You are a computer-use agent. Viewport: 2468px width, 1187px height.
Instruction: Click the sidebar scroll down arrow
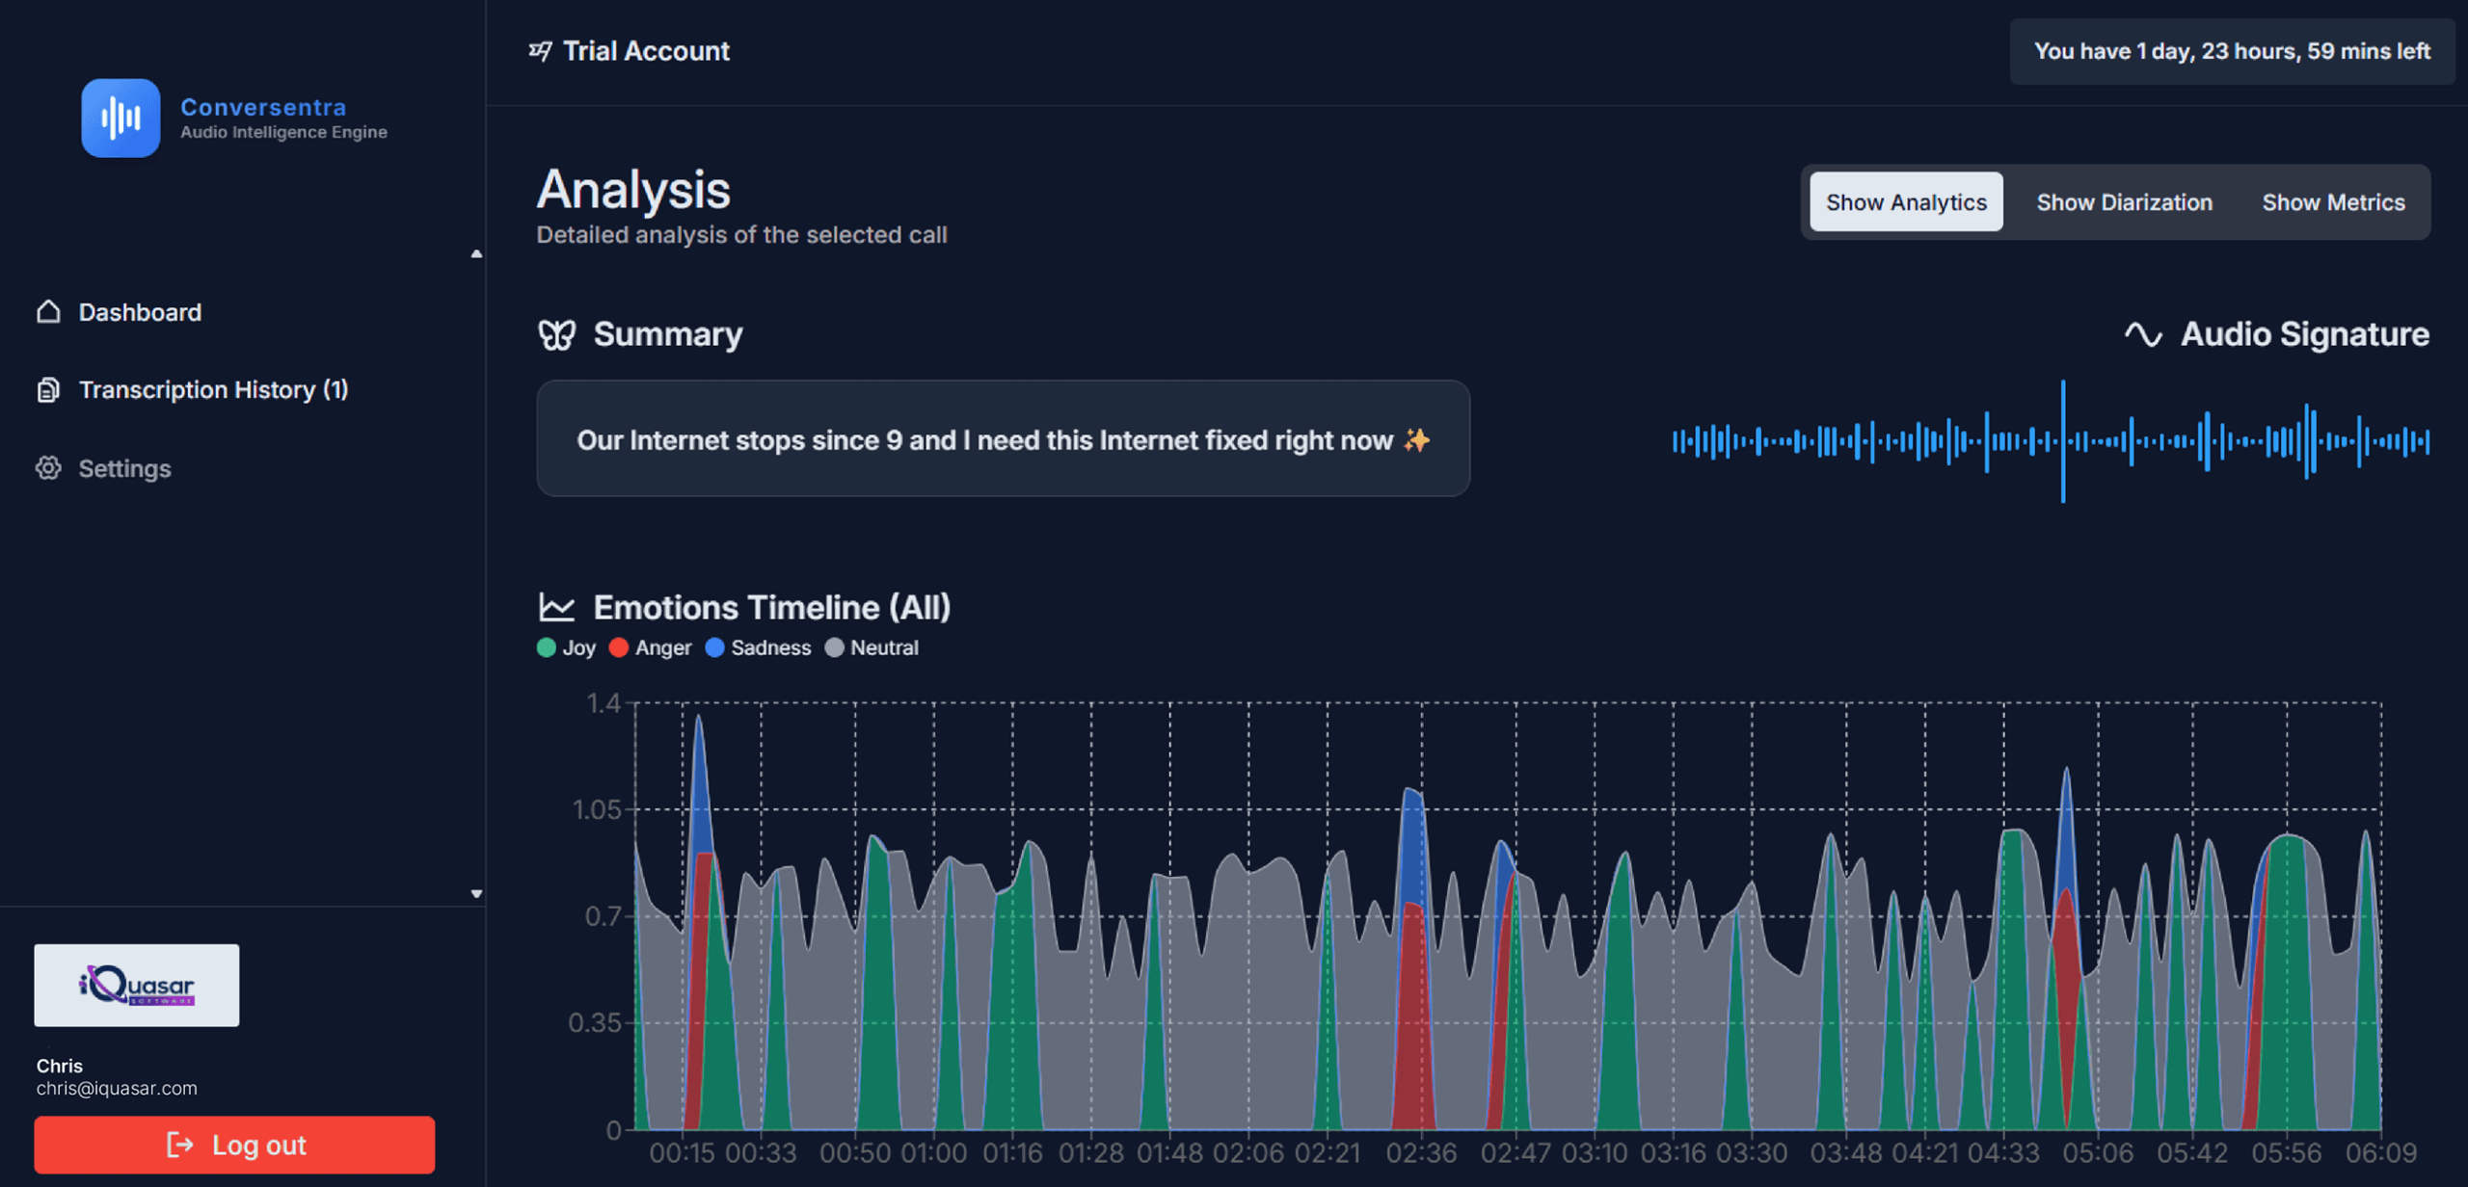[x=476, y=893]
